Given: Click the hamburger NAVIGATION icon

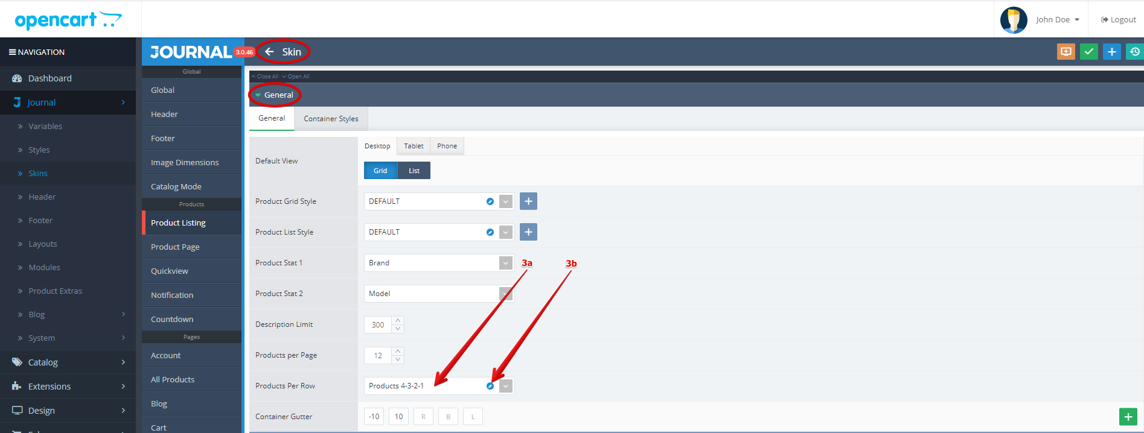Looking at the screenshot, I should click(12, 52).
